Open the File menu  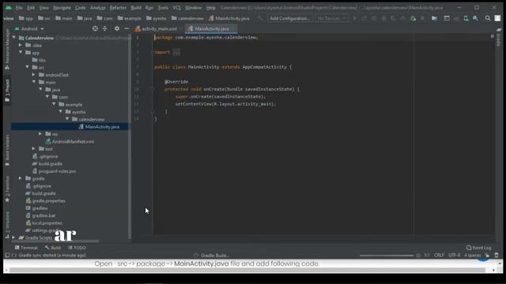(19, 8)
